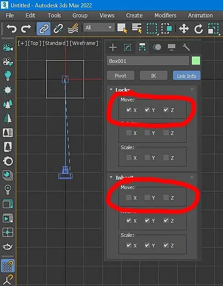This screenshot has height=286, width=223.
Task: Open the All selection filter dropdown
Action: [99, 28]
